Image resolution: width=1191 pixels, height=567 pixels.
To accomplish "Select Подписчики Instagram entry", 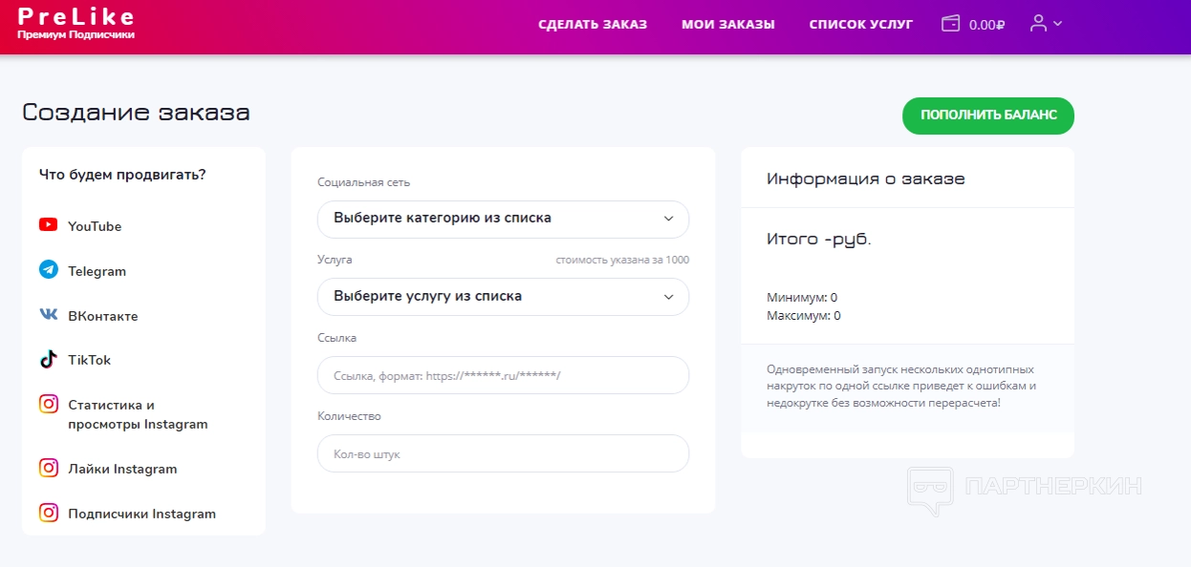I will pos(141,514).
